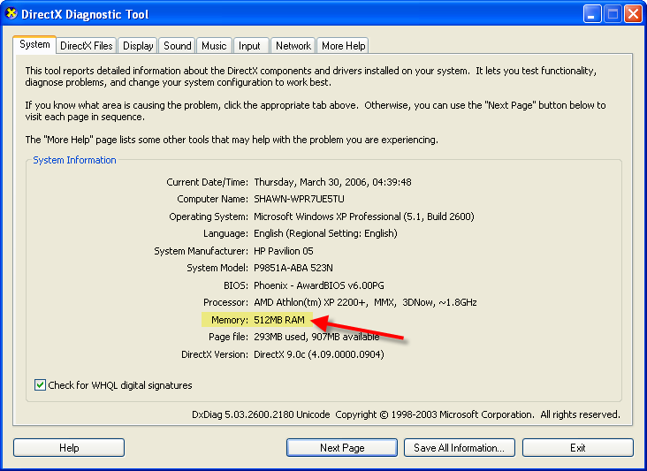Click the Memory label
Screen dimensions: 647x471
coord(230,320)
